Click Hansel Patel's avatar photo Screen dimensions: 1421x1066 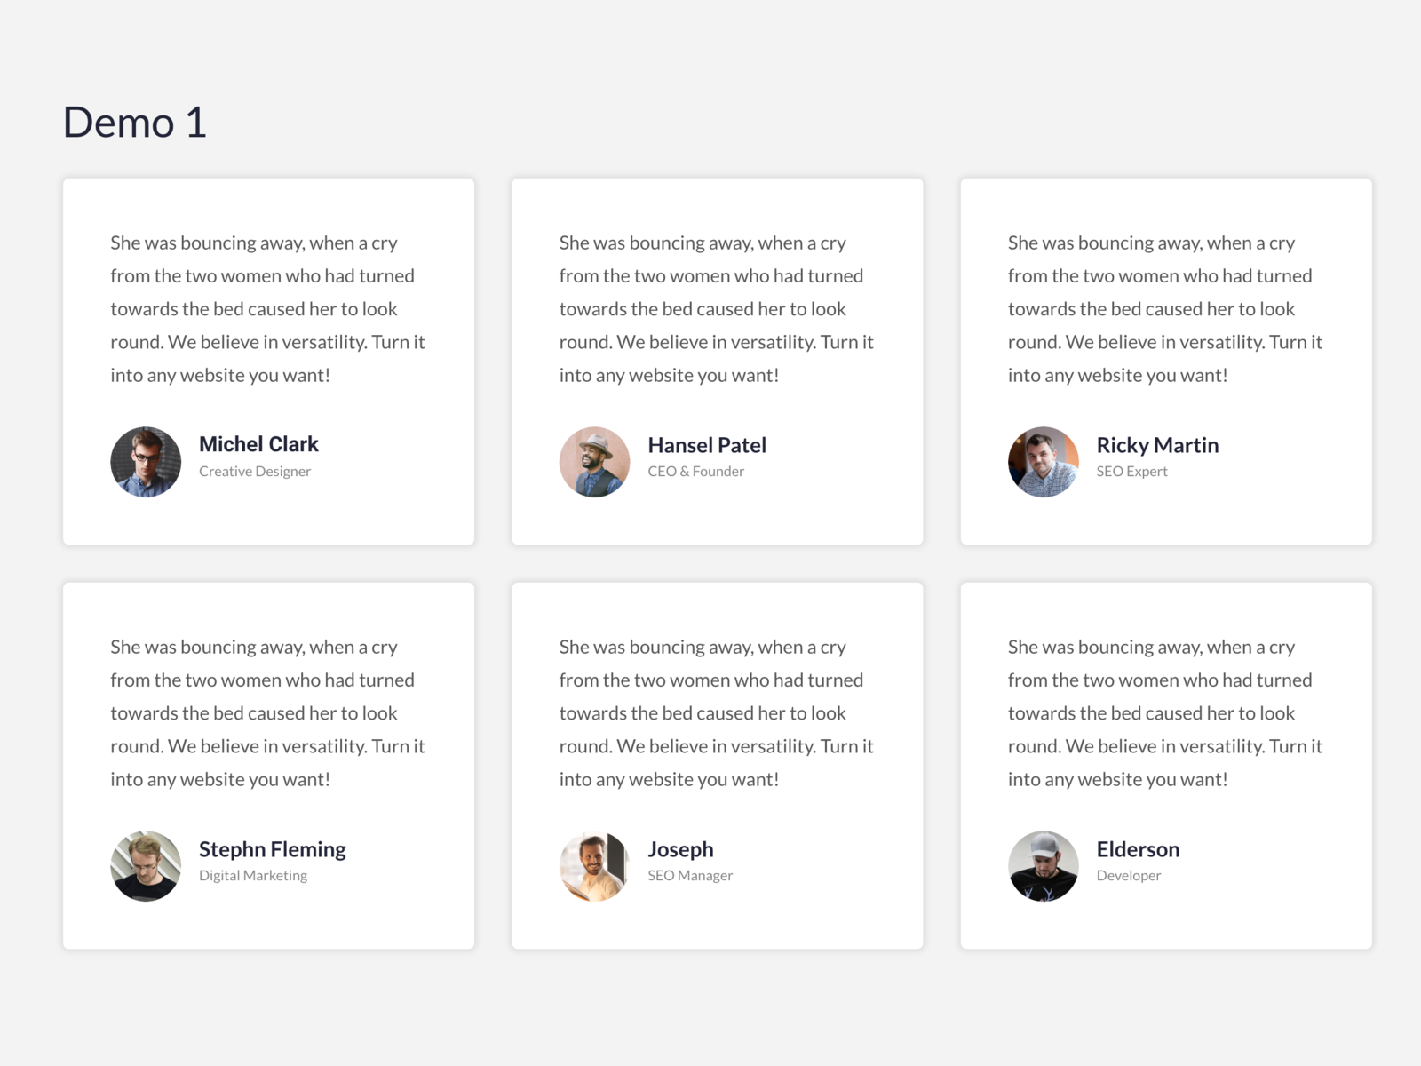tap(594, 462)
